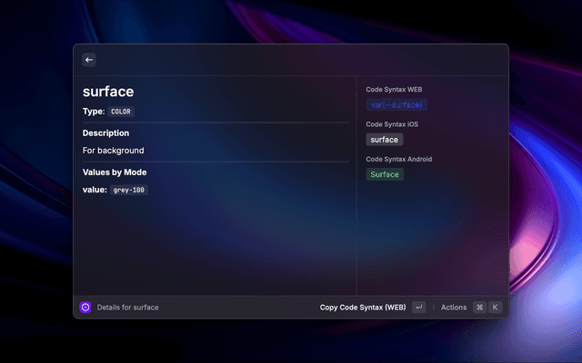Image resolution: width=582 pixels, height=363 pixels.
Task: Open the Actions menu
Action: pyautogui.click(x=454, y=308)
